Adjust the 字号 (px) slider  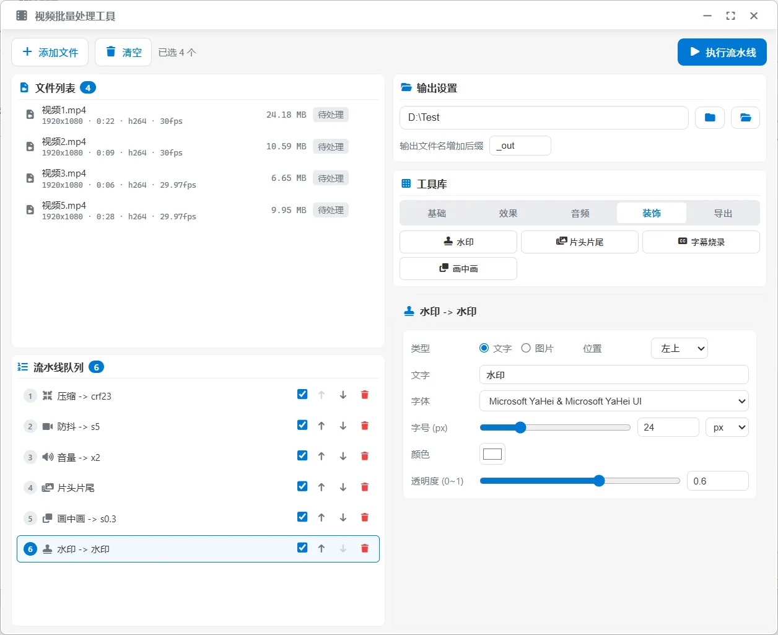pos(555,427)
